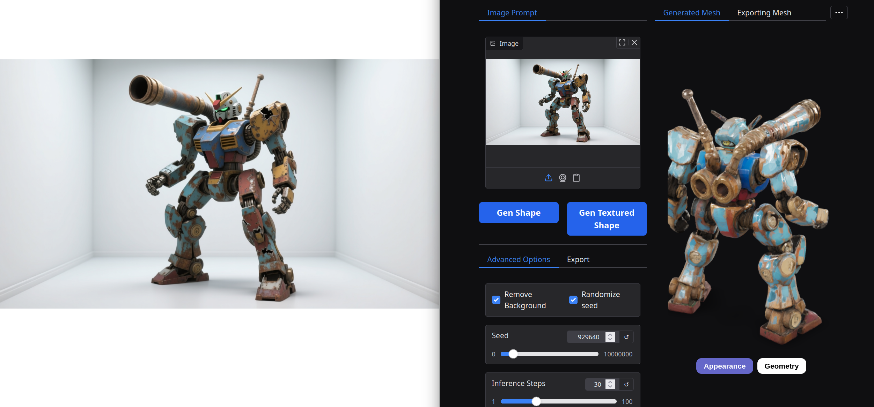Click the image icon in the Image label

click(493, 44)
